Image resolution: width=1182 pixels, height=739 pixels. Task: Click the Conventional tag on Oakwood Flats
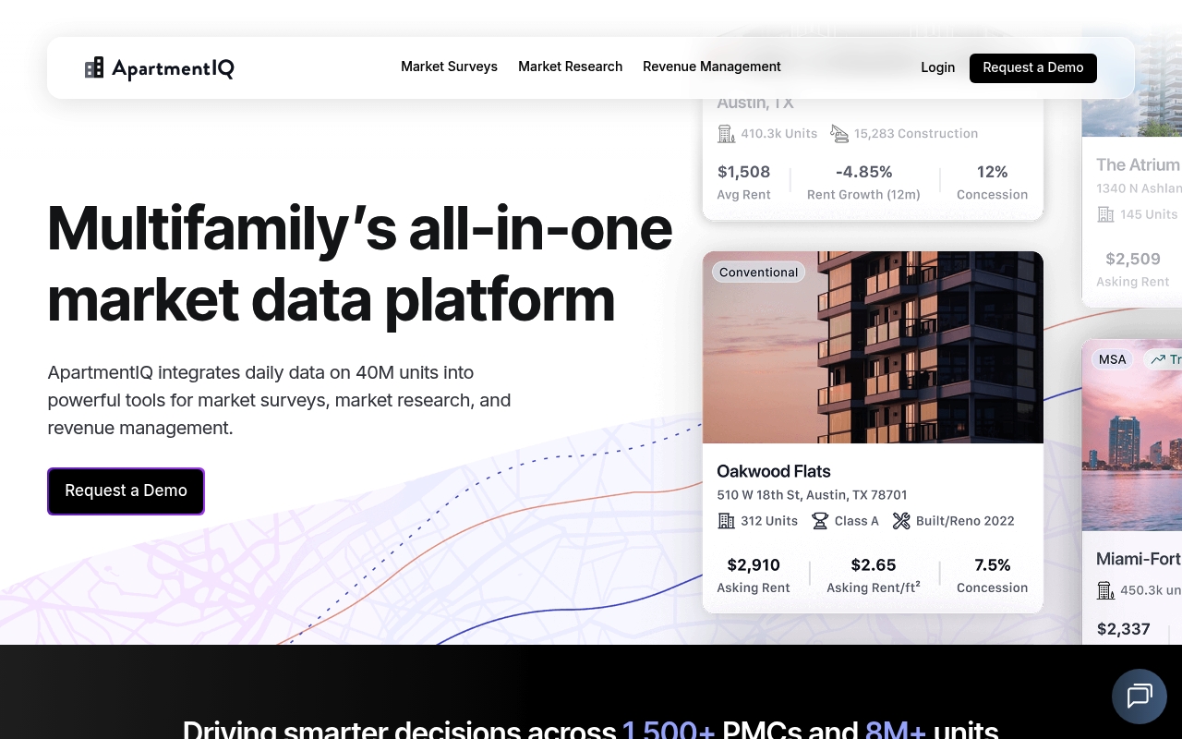[759, 273]
